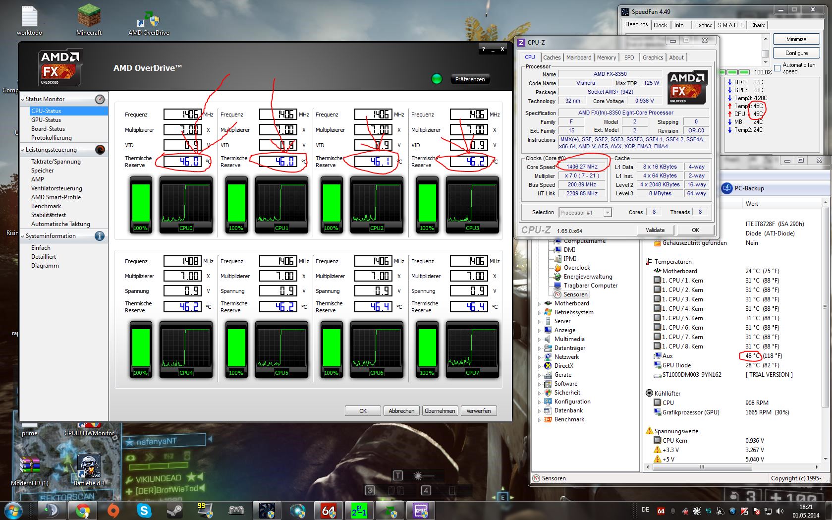
Task: Select Ventilatorsteuerung in the OverDrive sidebar
Action: [56, 188]
